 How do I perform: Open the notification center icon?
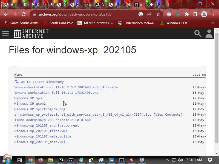coord(210,160)
